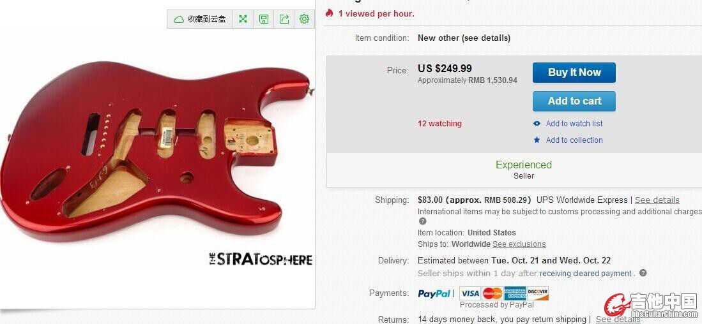
Task: Click the fullscreen expand arrows icon
Action: pos(243,18)
